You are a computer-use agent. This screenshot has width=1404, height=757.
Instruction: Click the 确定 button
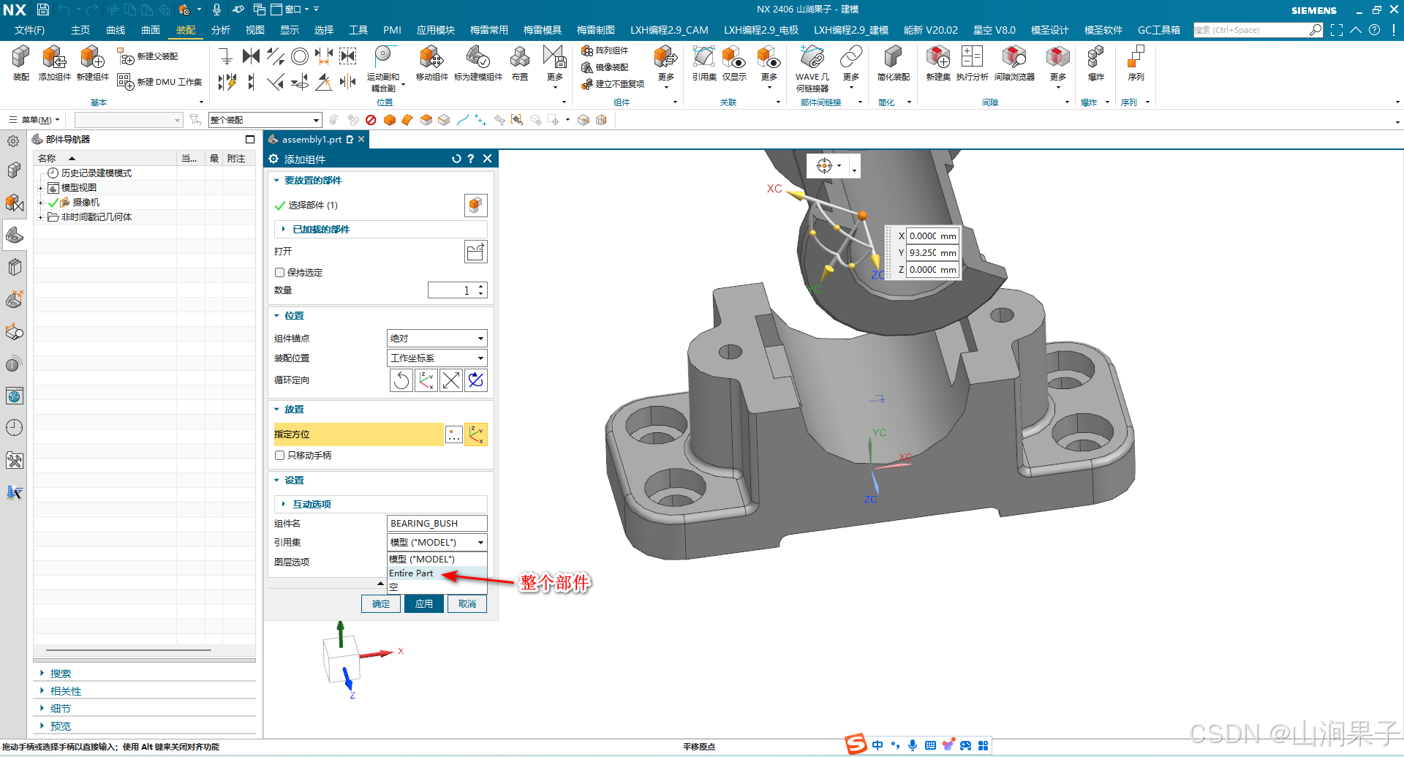[x=381, y=604]
